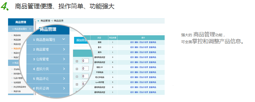Click 删除 link in 香水 row
Image resolution: width=255 pixels, height=102 pixels.
[136, 47]
